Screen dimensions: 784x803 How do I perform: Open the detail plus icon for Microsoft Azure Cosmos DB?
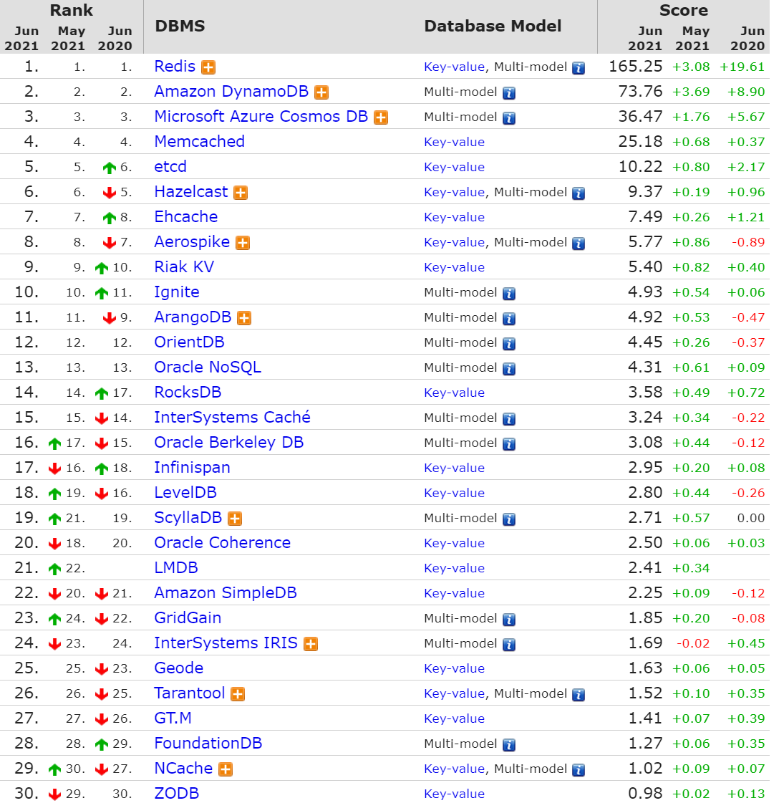(381, 117)
